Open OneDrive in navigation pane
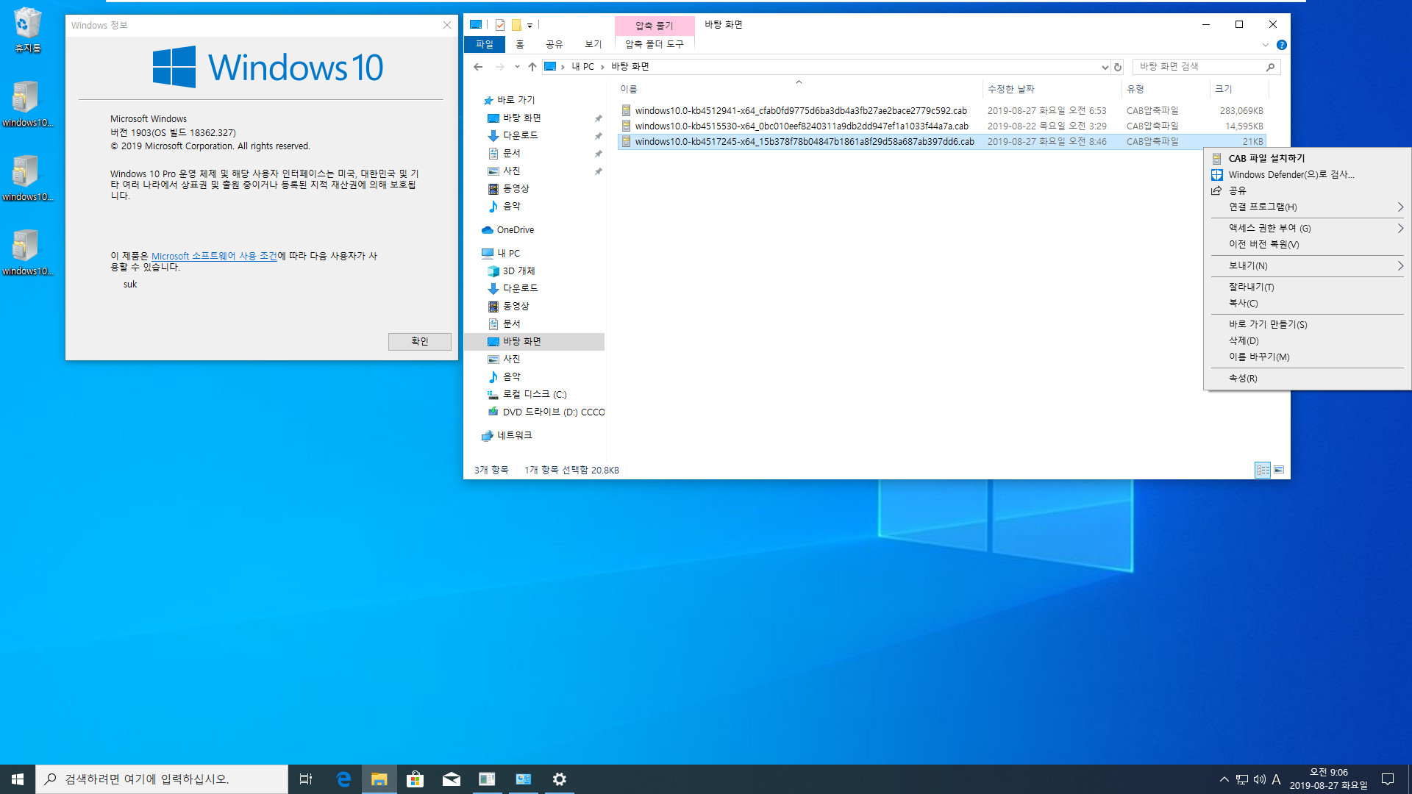1412x794 pixels. [515, 230]
